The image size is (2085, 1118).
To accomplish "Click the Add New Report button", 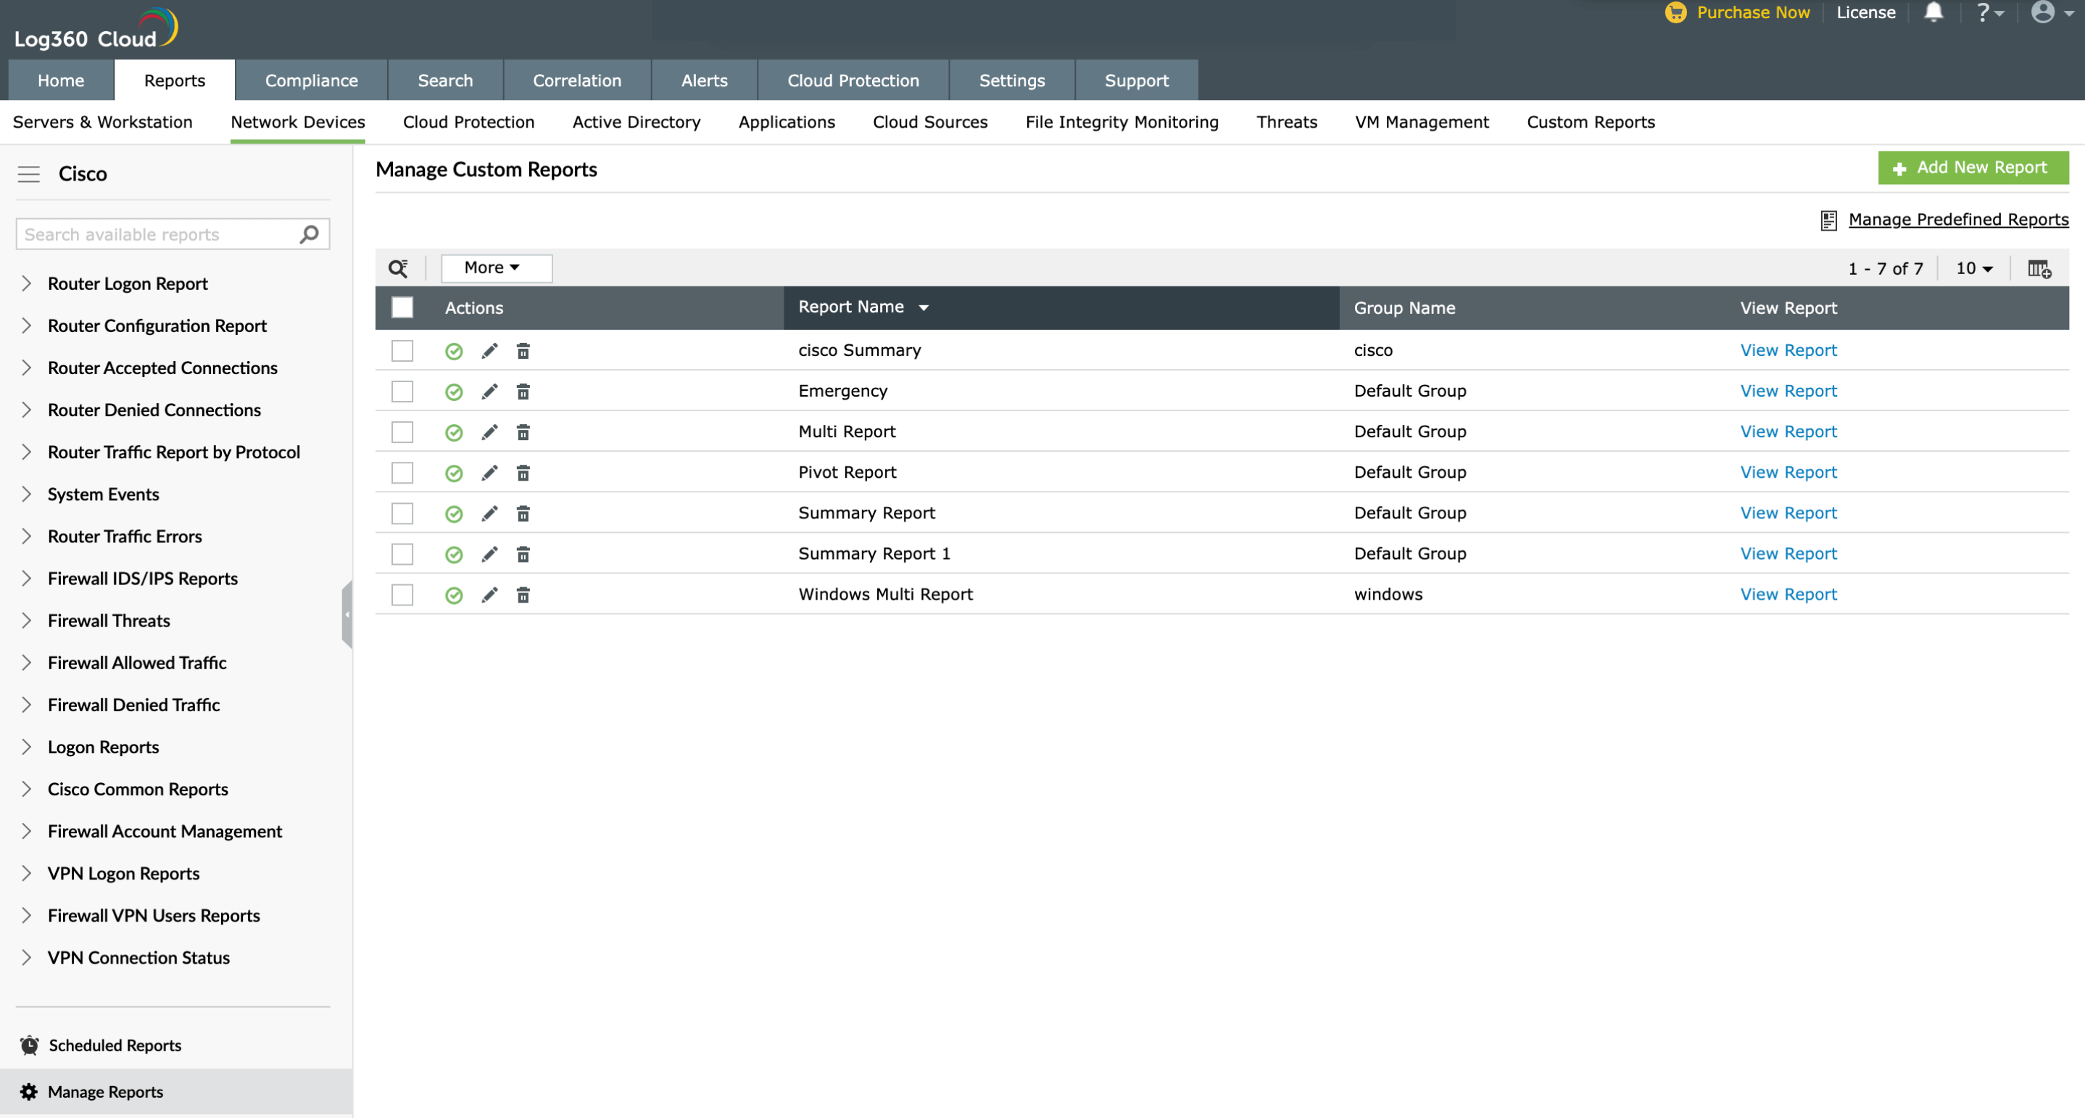I will tap(1973, 167).
